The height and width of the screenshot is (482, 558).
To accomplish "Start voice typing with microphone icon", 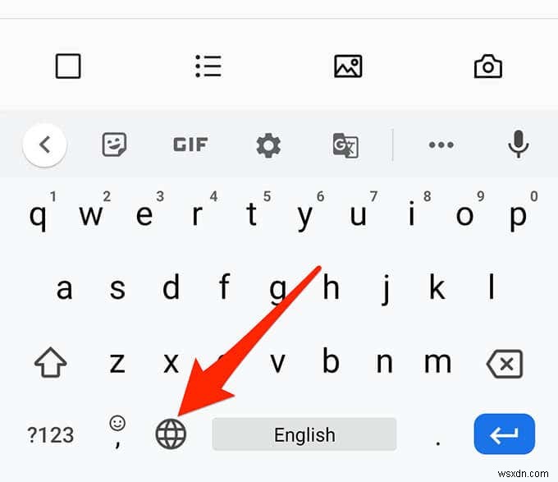I will 518,144.
